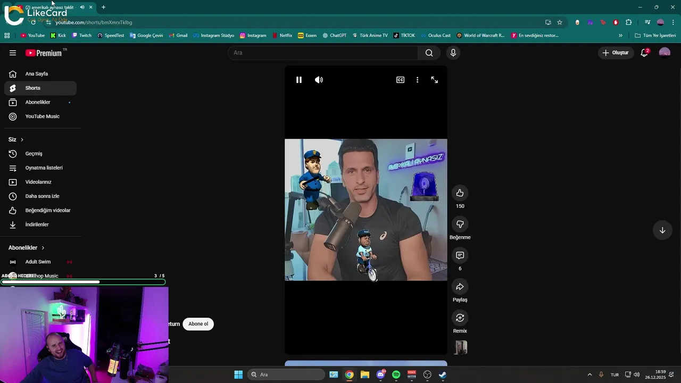The height and width of the screenshot is (383, 681).
Task: Open the sound thumbnail below Remix
Action: click(461, 347)
